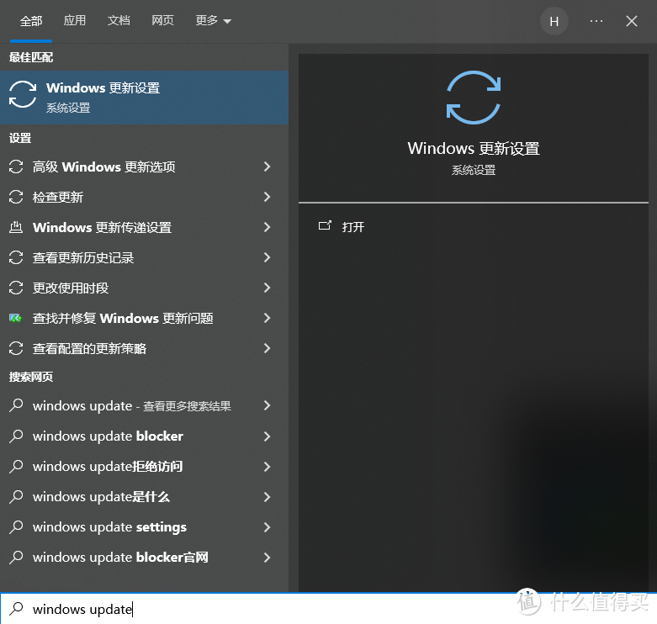This screenshot has height=624, width=657.
Task: Open the H user account avatar
Action: point(554,21)
